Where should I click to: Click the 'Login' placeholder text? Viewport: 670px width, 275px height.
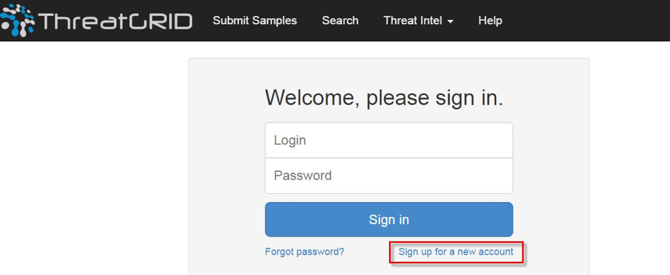290,140
